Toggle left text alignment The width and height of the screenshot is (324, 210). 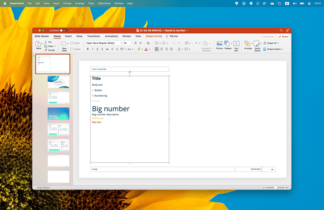point(157,49)
